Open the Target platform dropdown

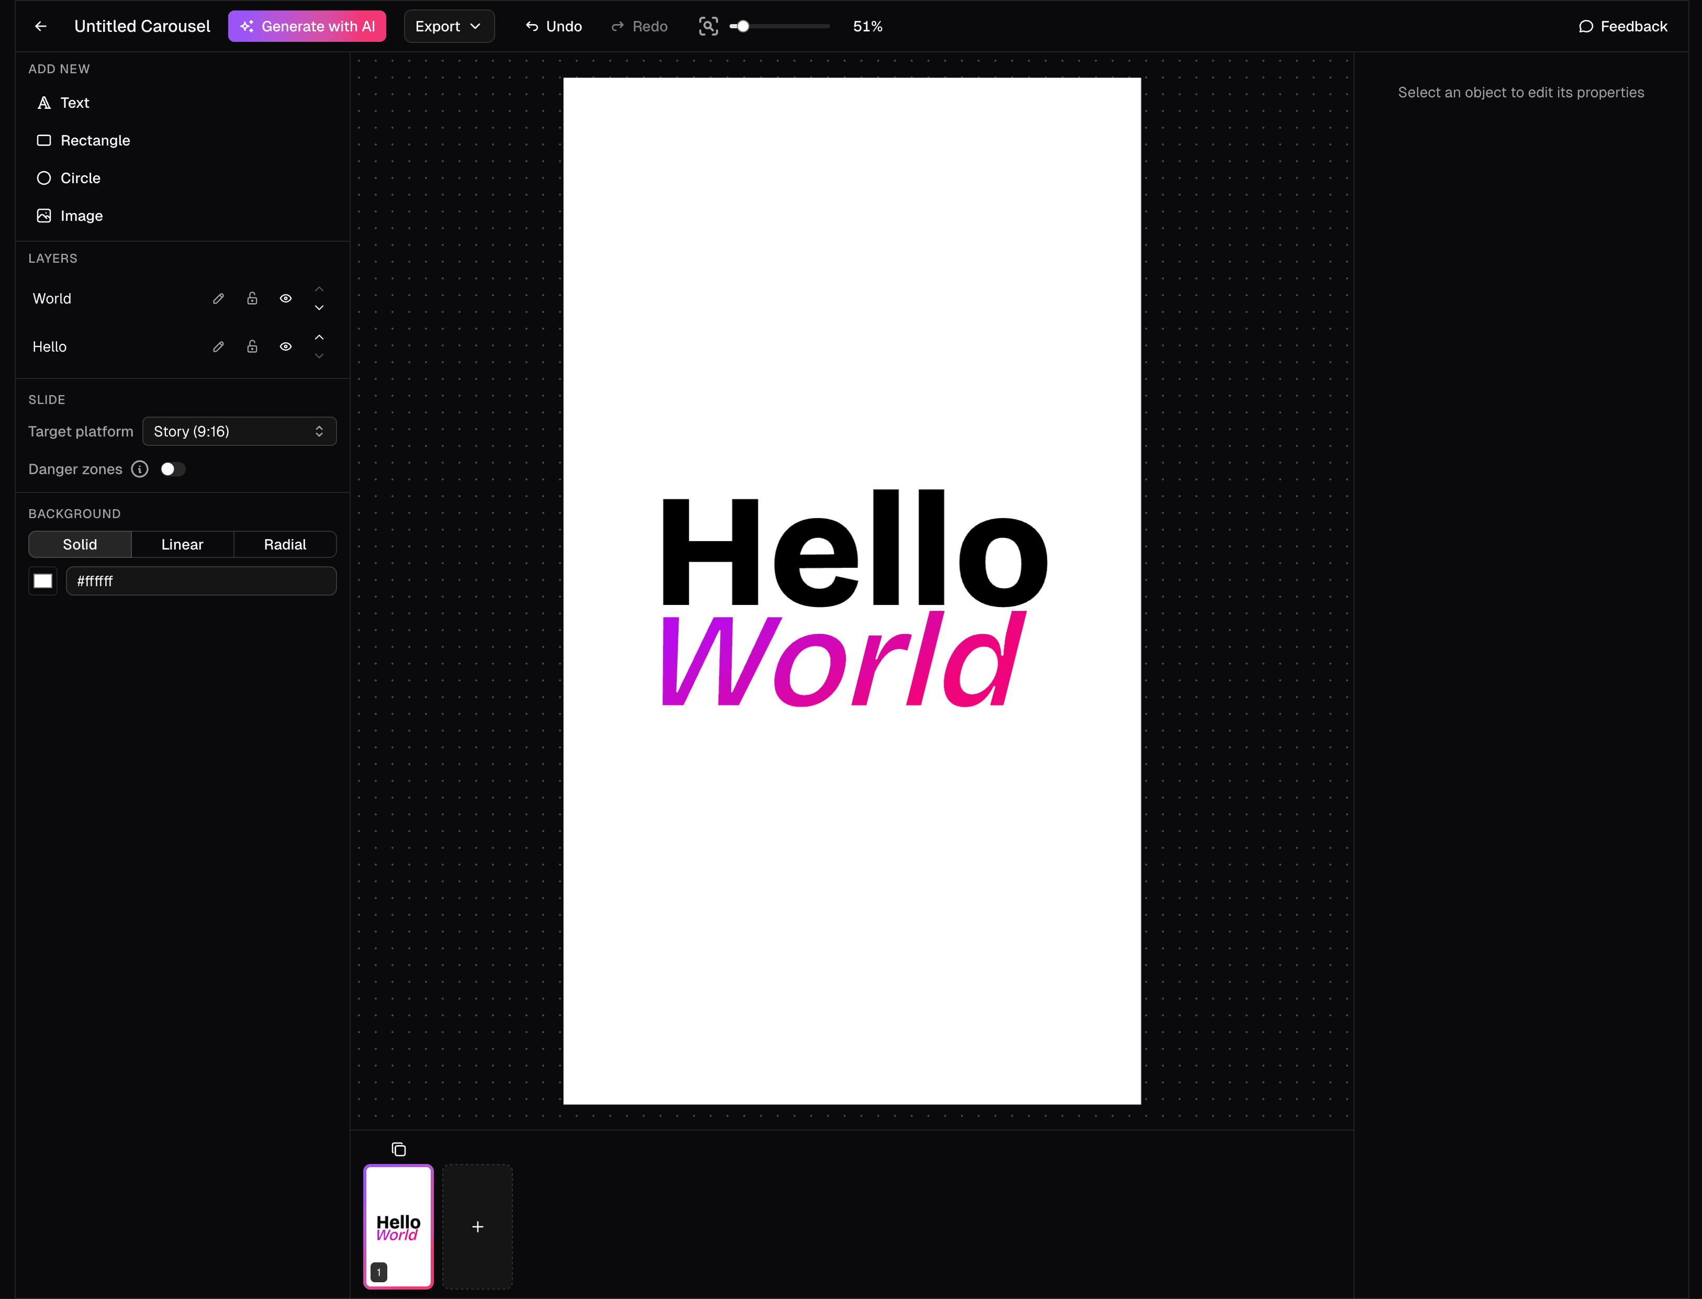[239, 431]
